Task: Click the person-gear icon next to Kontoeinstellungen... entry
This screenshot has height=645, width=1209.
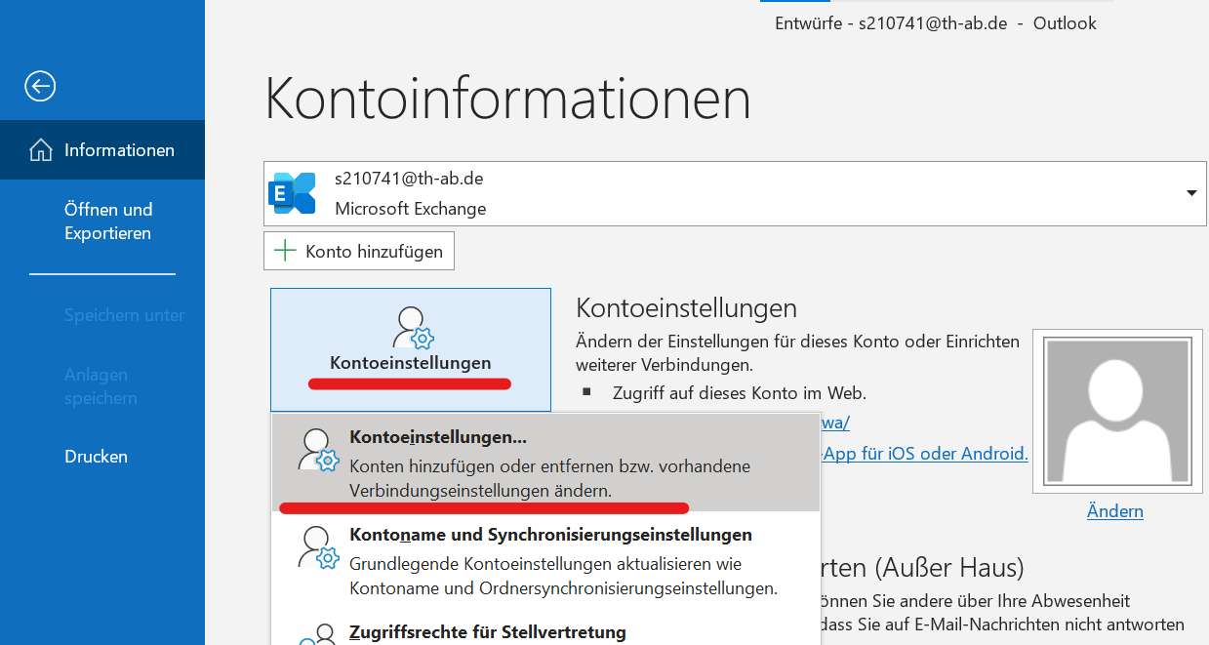Action: (317, 450)
